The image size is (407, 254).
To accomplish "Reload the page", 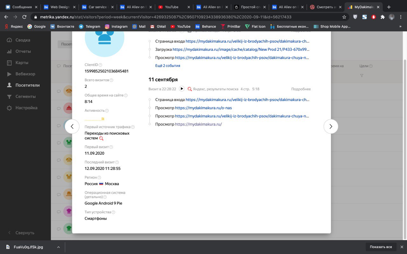I will click(24, 17).
